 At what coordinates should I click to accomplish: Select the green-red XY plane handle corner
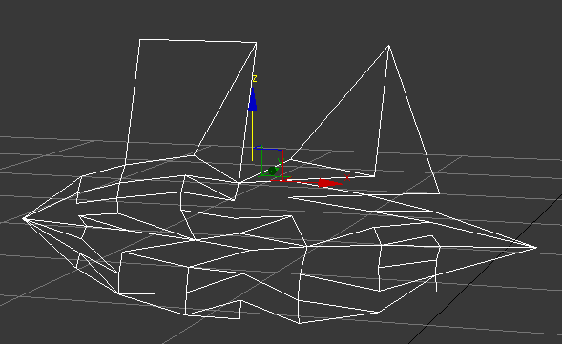coord(283,177)
